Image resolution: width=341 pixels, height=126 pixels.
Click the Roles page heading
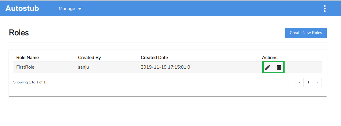[x=19, y=33]
